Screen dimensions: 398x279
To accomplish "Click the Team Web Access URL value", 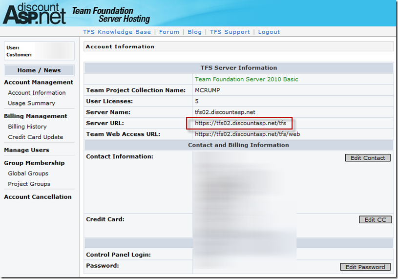I will coord(247,134).
